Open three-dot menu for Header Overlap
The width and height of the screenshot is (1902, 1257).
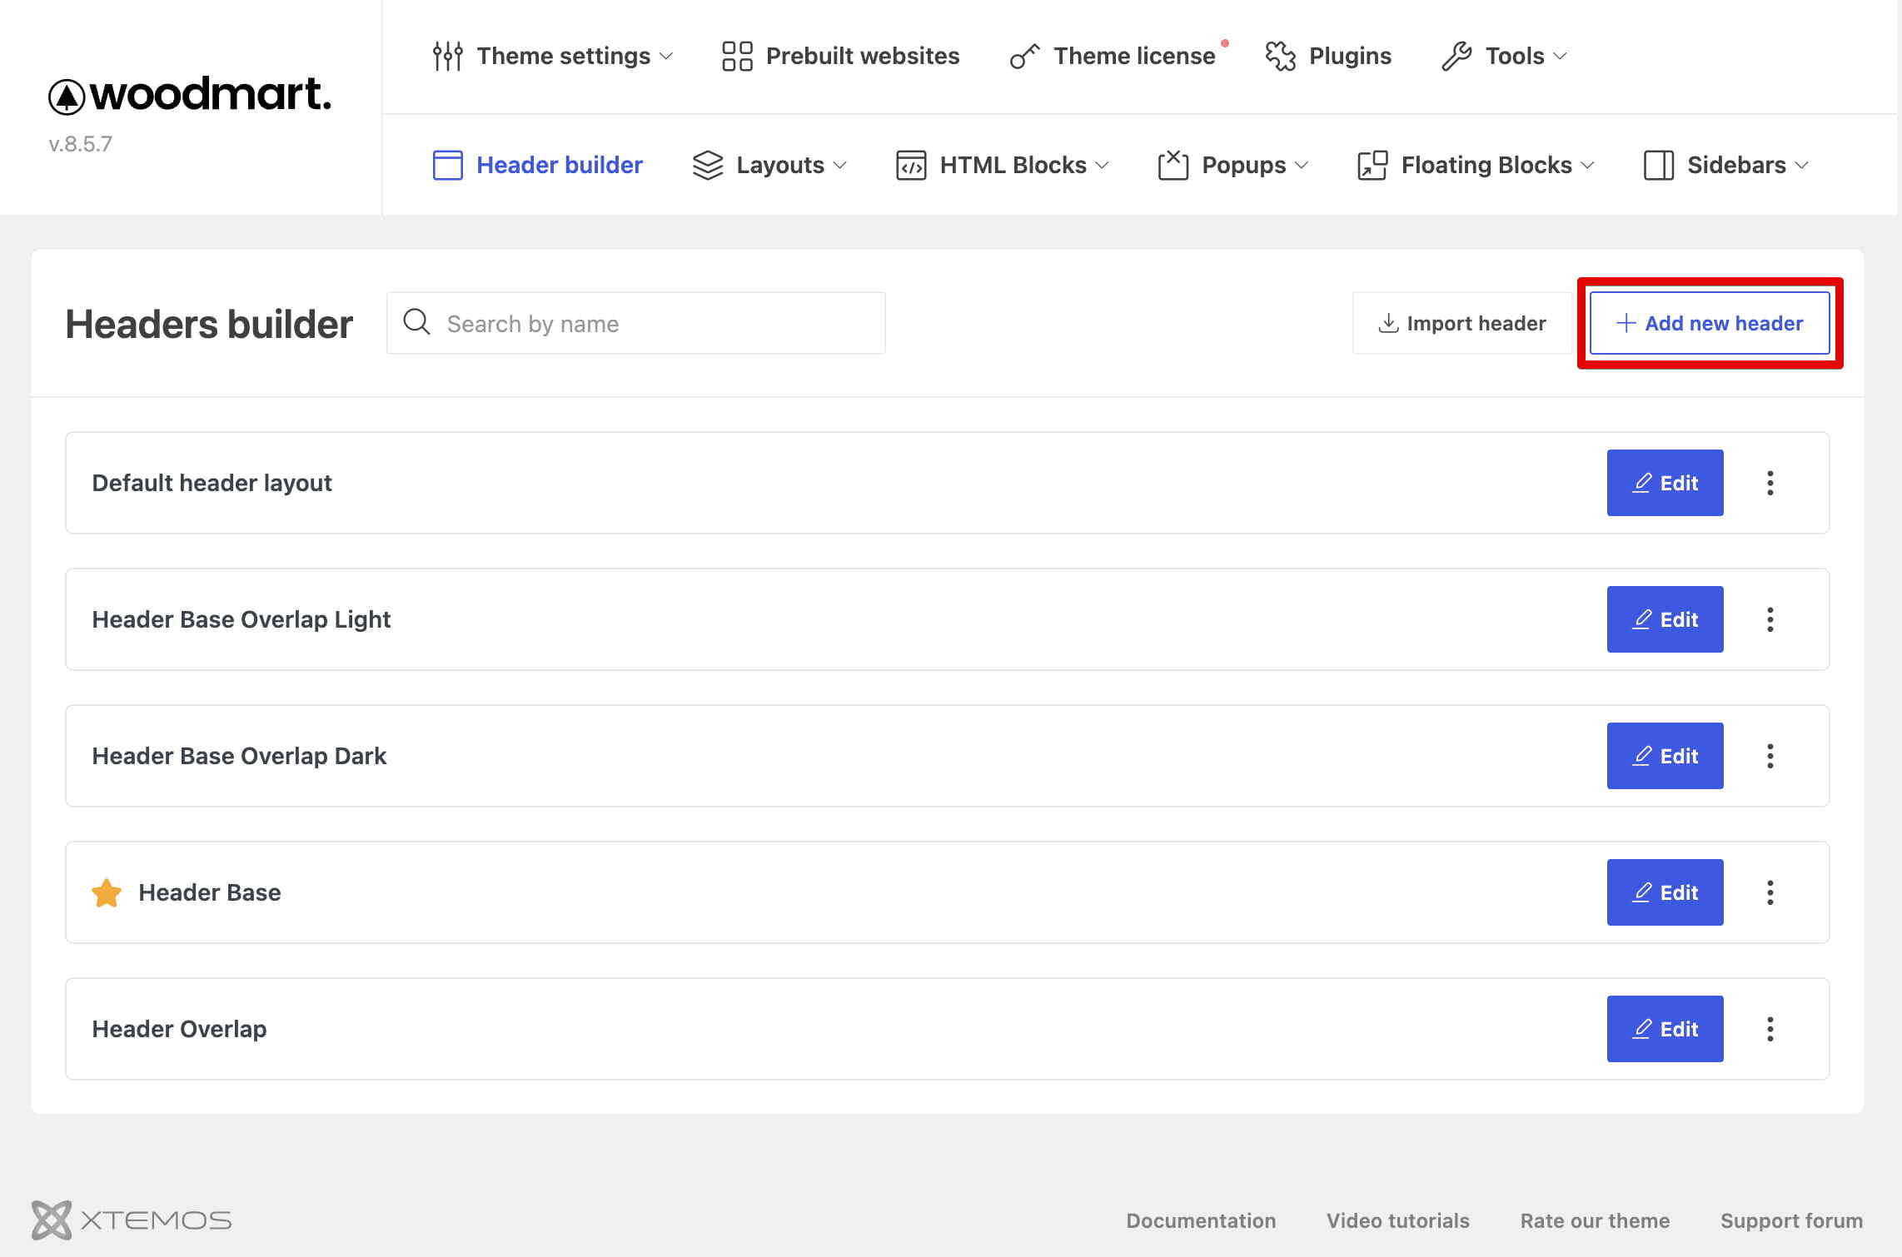click(x=1770, y=1029)
